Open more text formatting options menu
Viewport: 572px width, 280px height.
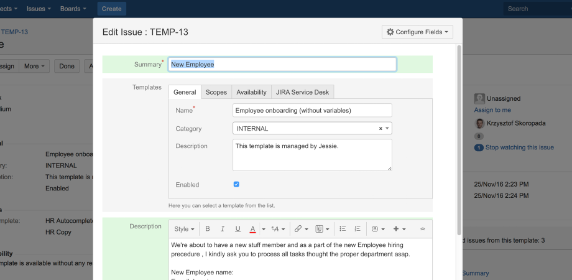point(278,229)
